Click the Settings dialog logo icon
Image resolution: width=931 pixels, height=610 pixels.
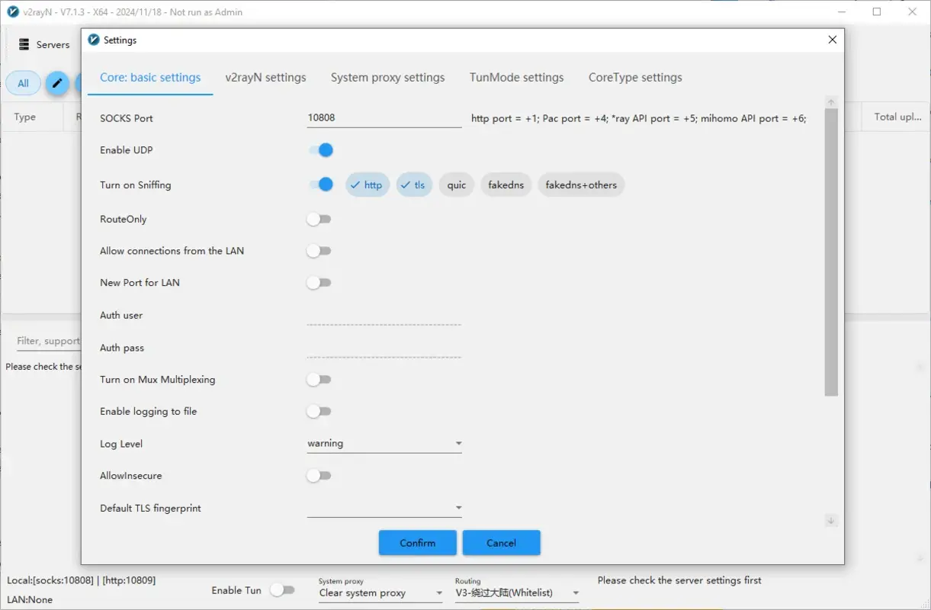[x=94, y=40]
